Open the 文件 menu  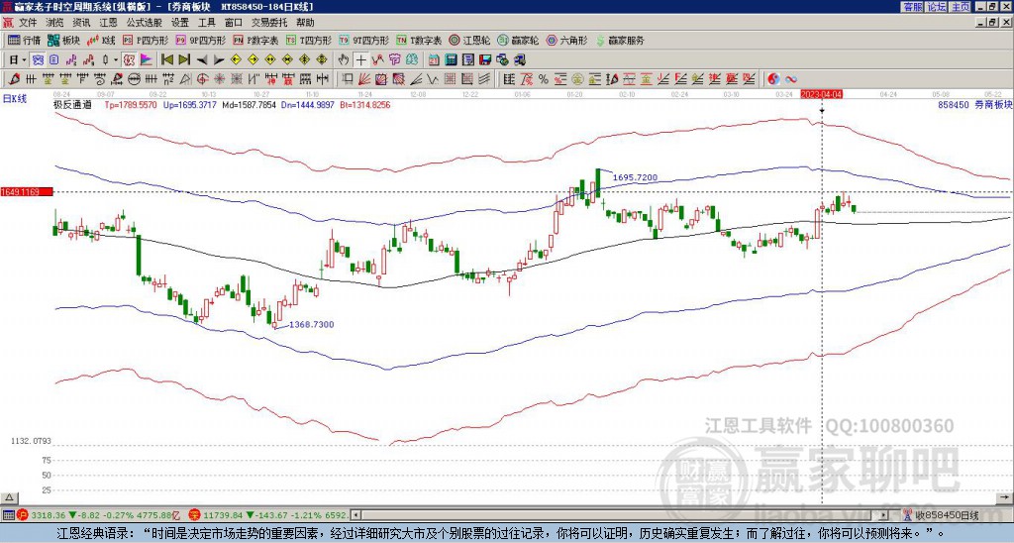click(28, 23)
